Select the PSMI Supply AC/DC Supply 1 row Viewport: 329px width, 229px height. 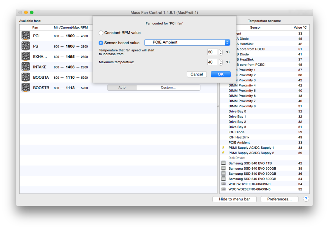265,148
